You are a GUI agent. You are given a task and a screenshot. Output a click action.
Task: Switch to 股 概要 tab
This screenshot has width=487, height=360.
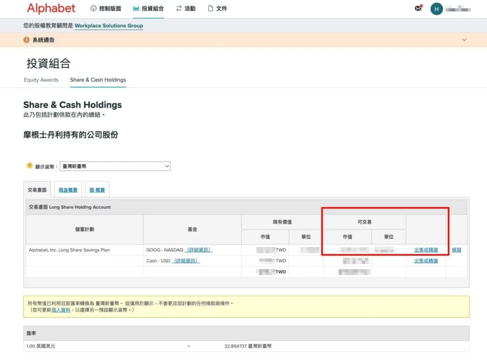97,190
